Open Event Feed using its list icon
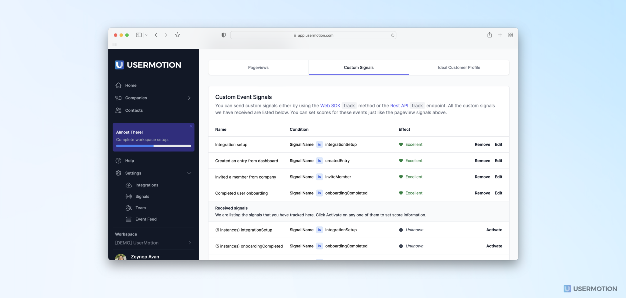626x298 pixels. (x=128, y=219)
